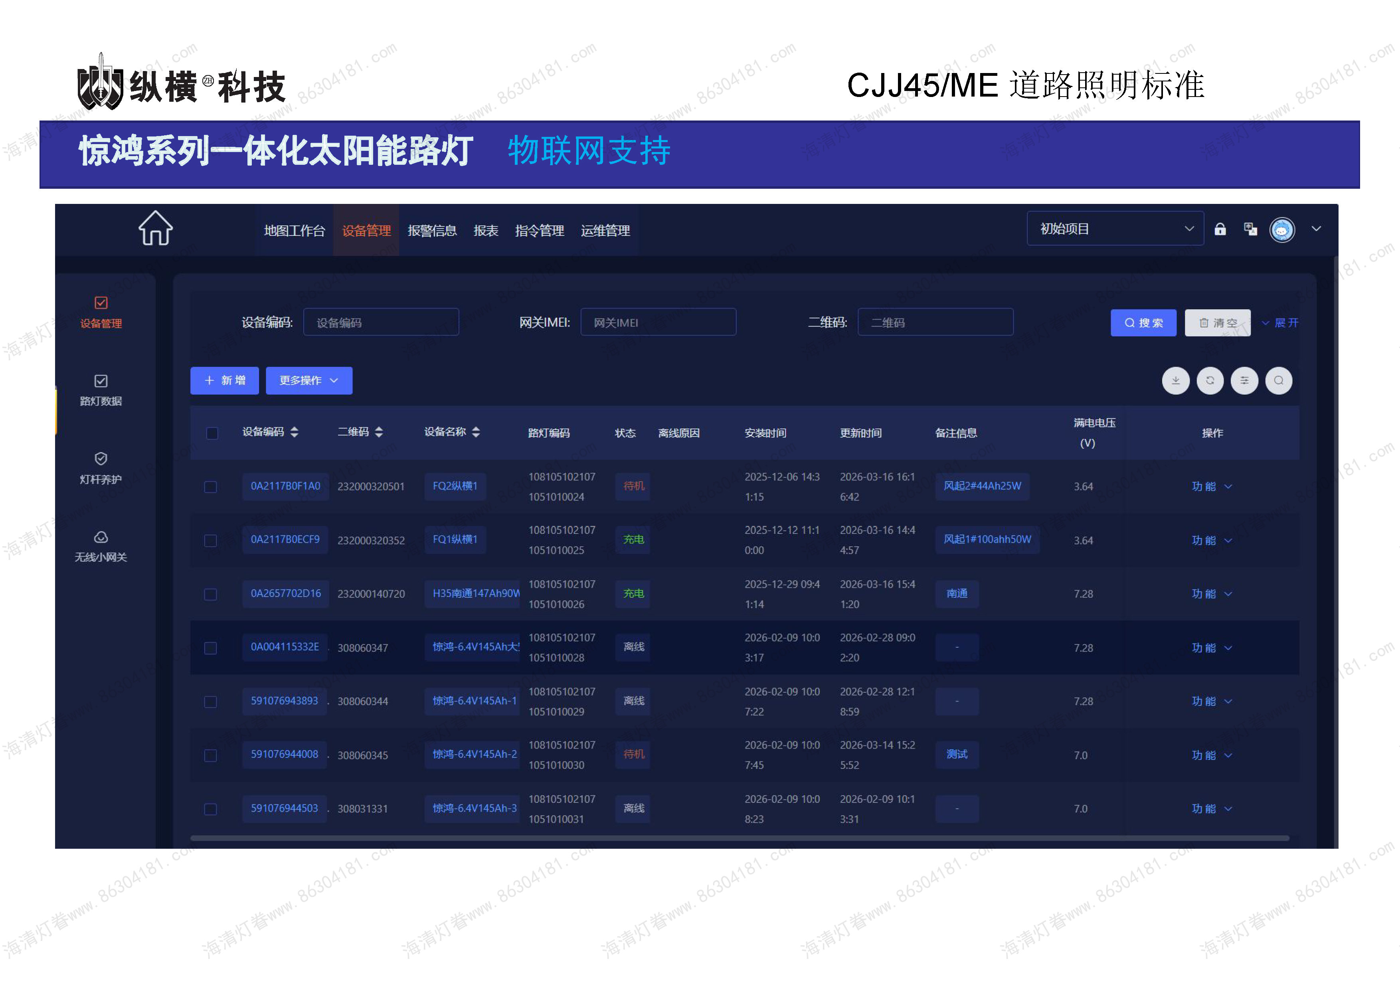The image size is (1400, 990).
Task: Click the refresh icon above the table
Action: click(1210, 381)
